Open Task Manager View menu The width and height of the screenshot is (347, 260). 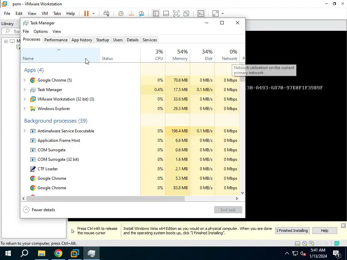point(57,31)
